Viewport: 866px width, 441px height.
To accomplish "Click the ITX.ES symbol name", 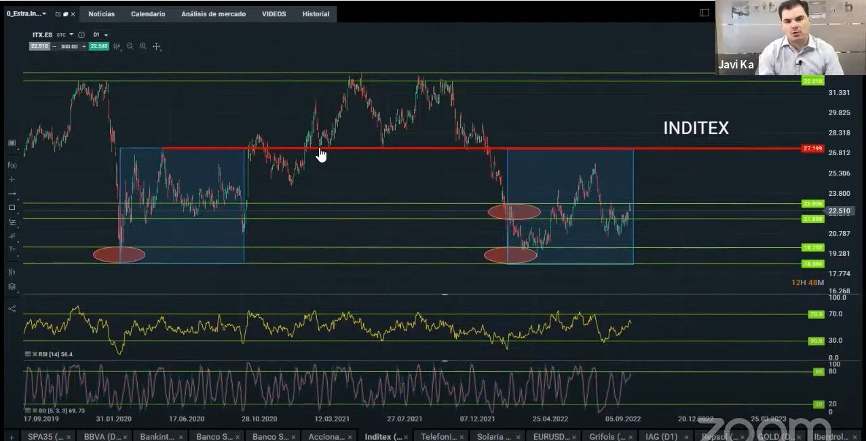I will 43,35.
